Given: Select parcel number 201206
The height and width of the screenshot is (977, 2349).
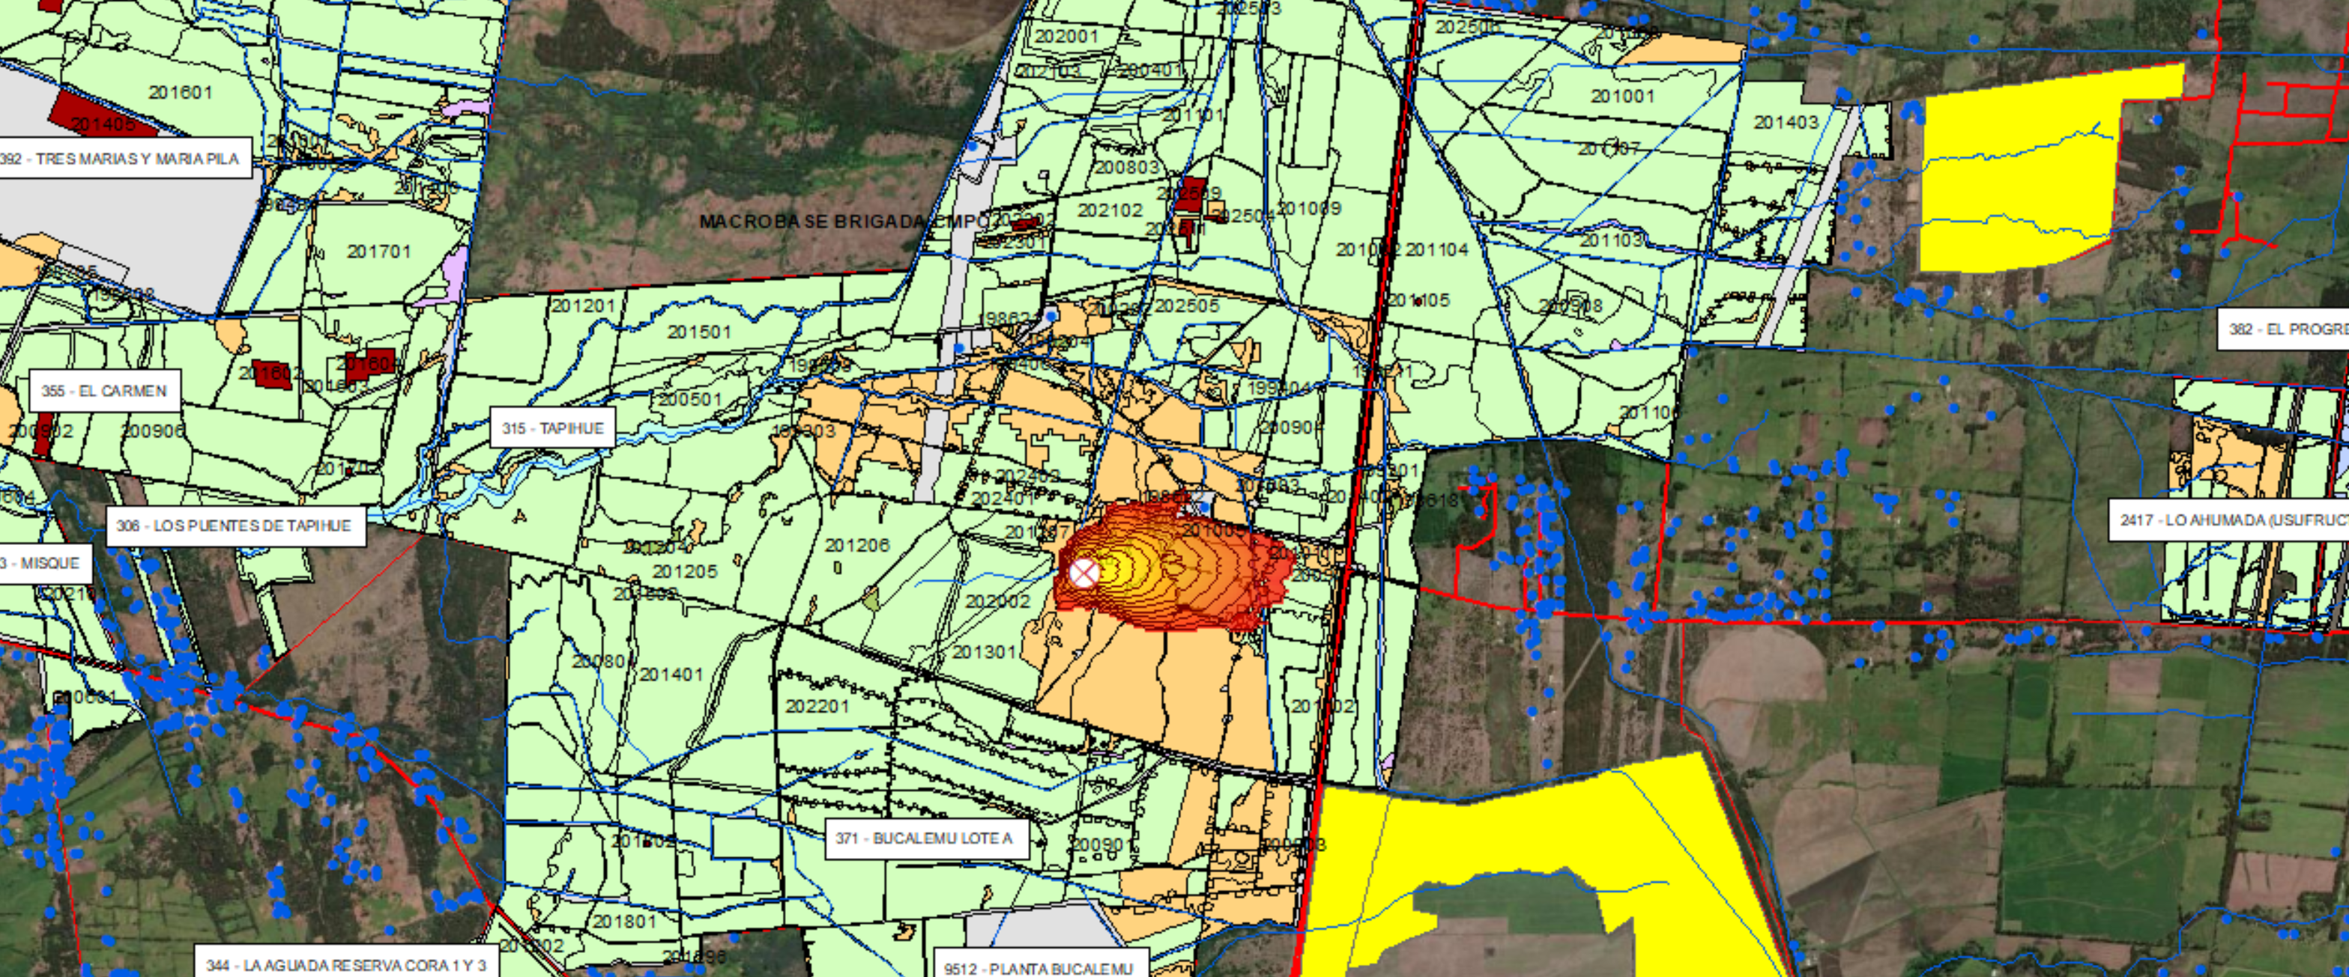Looking at the screenshot, I should tap(856, 545).
